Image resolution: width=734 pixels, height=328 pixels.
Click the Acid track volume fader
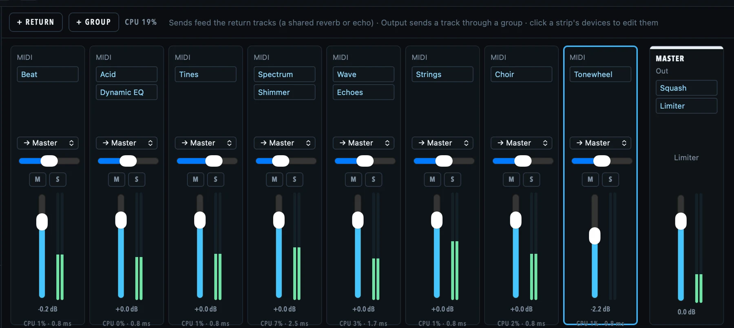121,246
